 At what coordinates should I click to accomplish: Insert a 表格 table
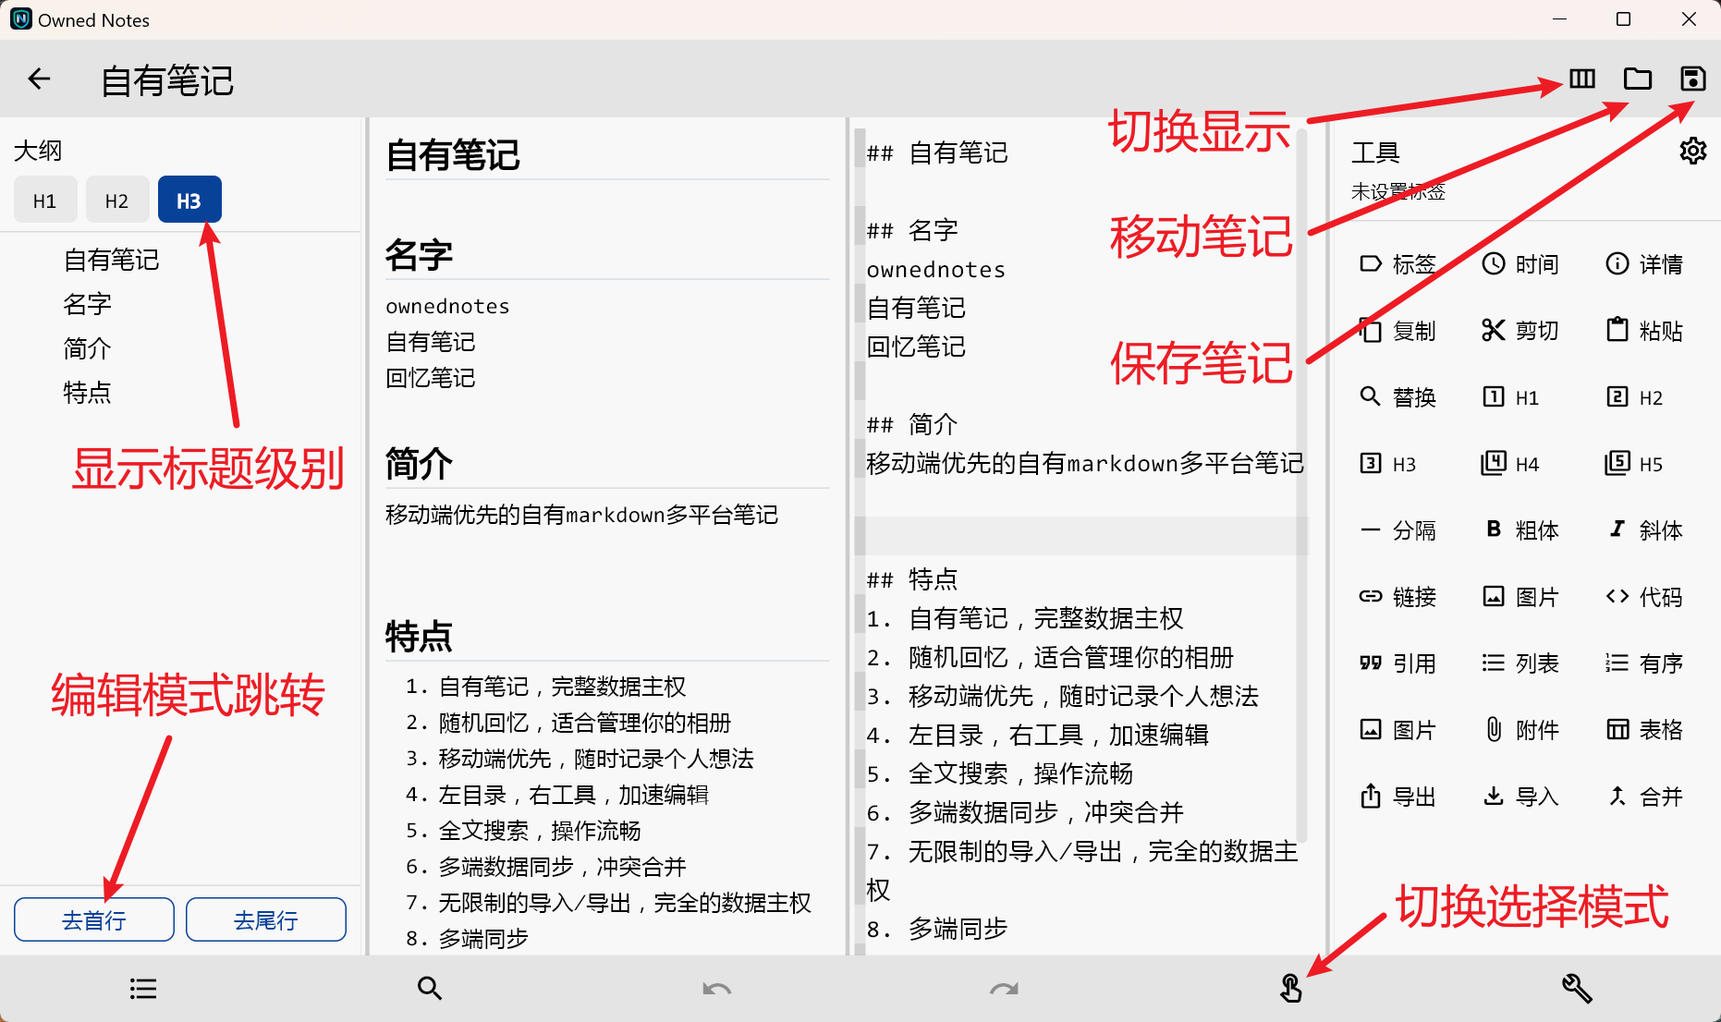(1644, 730)
